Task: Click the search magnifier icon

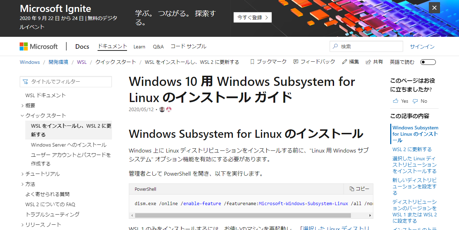Action: pos(335,46)
